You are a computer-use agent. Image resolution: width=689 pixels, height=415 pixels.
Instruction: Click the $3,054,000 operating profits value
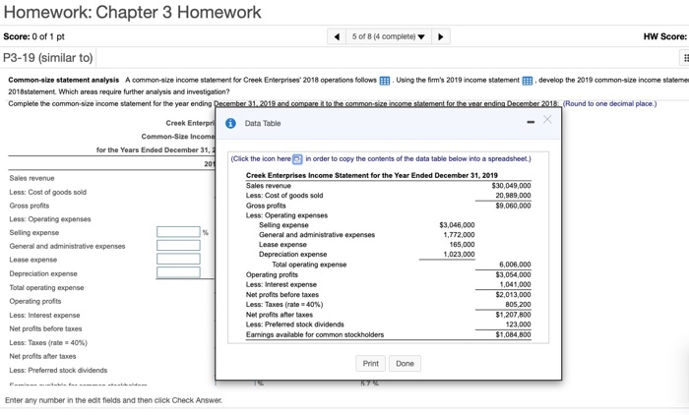(x=513, y=275)
